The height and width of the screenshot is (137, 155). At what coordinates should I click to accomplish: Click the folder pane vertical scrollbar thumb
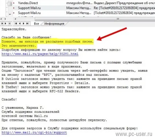coord(10,4)
